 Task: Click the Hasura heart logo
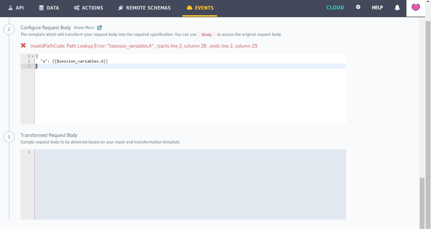pos(415,8)
